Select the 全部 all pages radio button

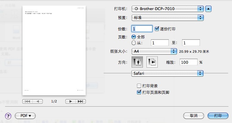tap(134, 37)
